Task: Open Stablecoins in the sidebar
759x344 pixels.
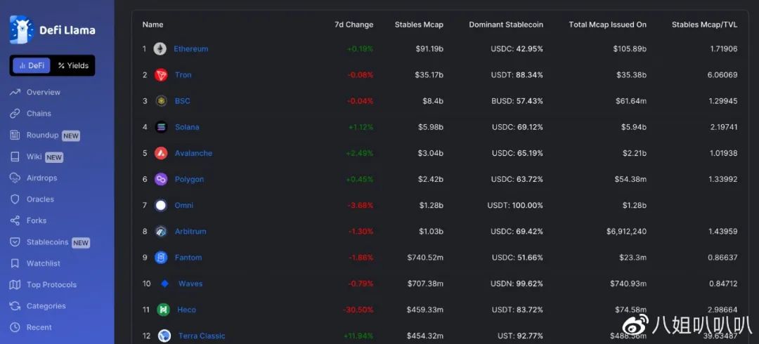Action: pos(47,242)
